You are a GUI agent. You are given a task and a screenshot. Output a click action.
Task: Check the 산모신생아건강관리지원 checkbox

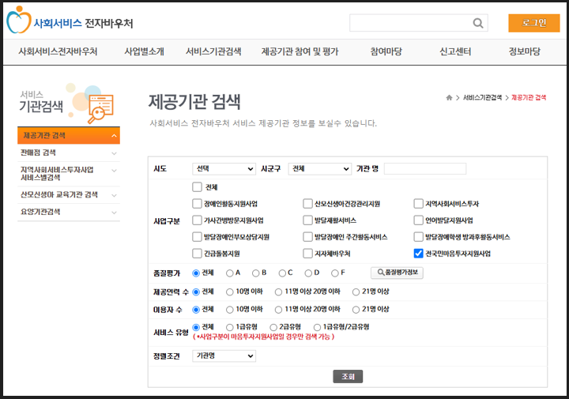click(307, 204)
